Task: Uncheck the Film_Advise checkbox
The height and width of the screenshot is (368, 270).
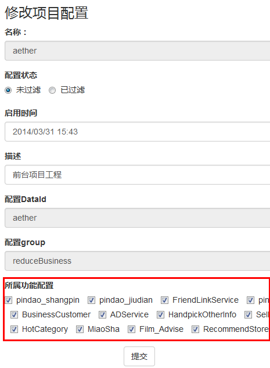Action: click(131, 329)
